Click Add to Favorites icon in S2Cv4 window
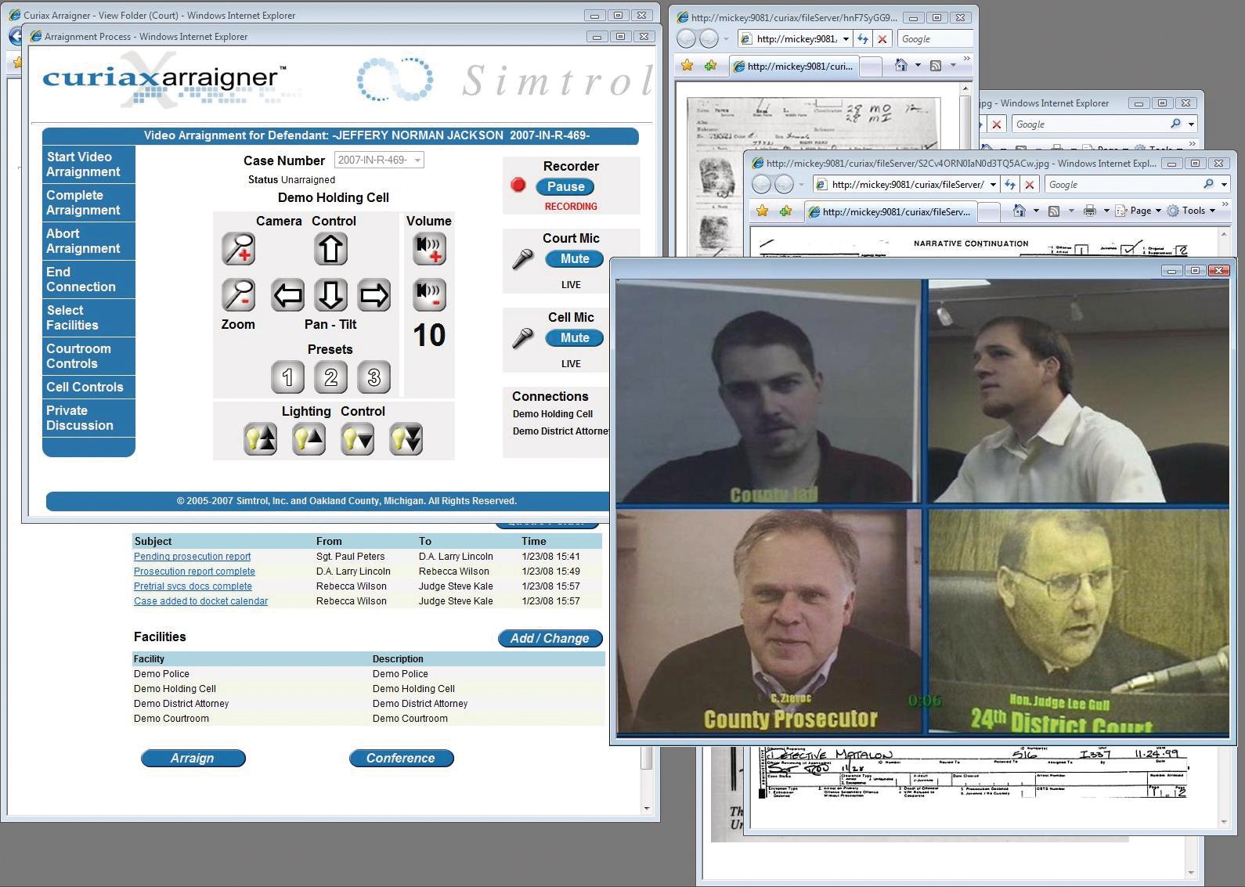Image resolution: width=1245 pixels, height=887 pixels. pyautogui.click(x=785, y=211)
